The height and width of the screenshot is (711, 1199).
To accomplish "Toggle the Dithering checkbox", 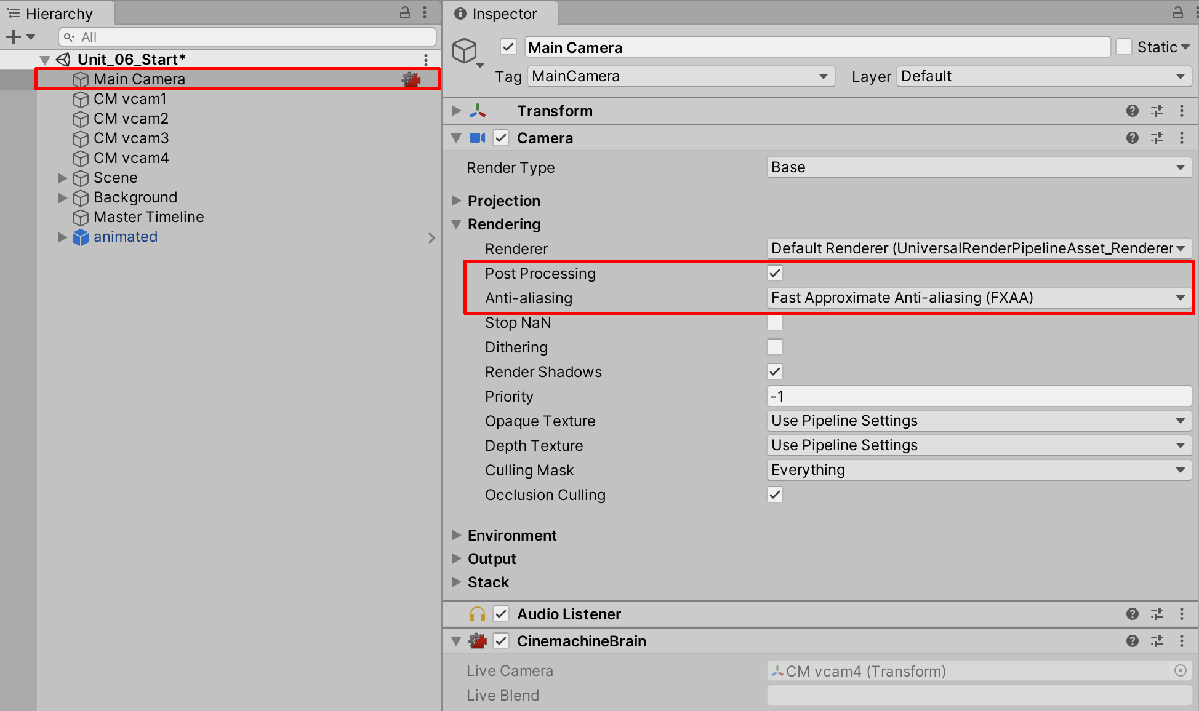I will (x=775, y=347).
